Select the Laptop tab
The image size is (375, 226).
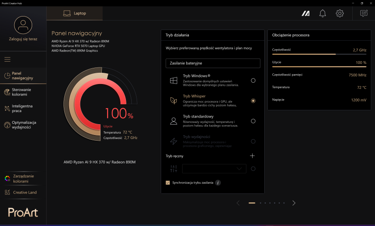point(75,13)
